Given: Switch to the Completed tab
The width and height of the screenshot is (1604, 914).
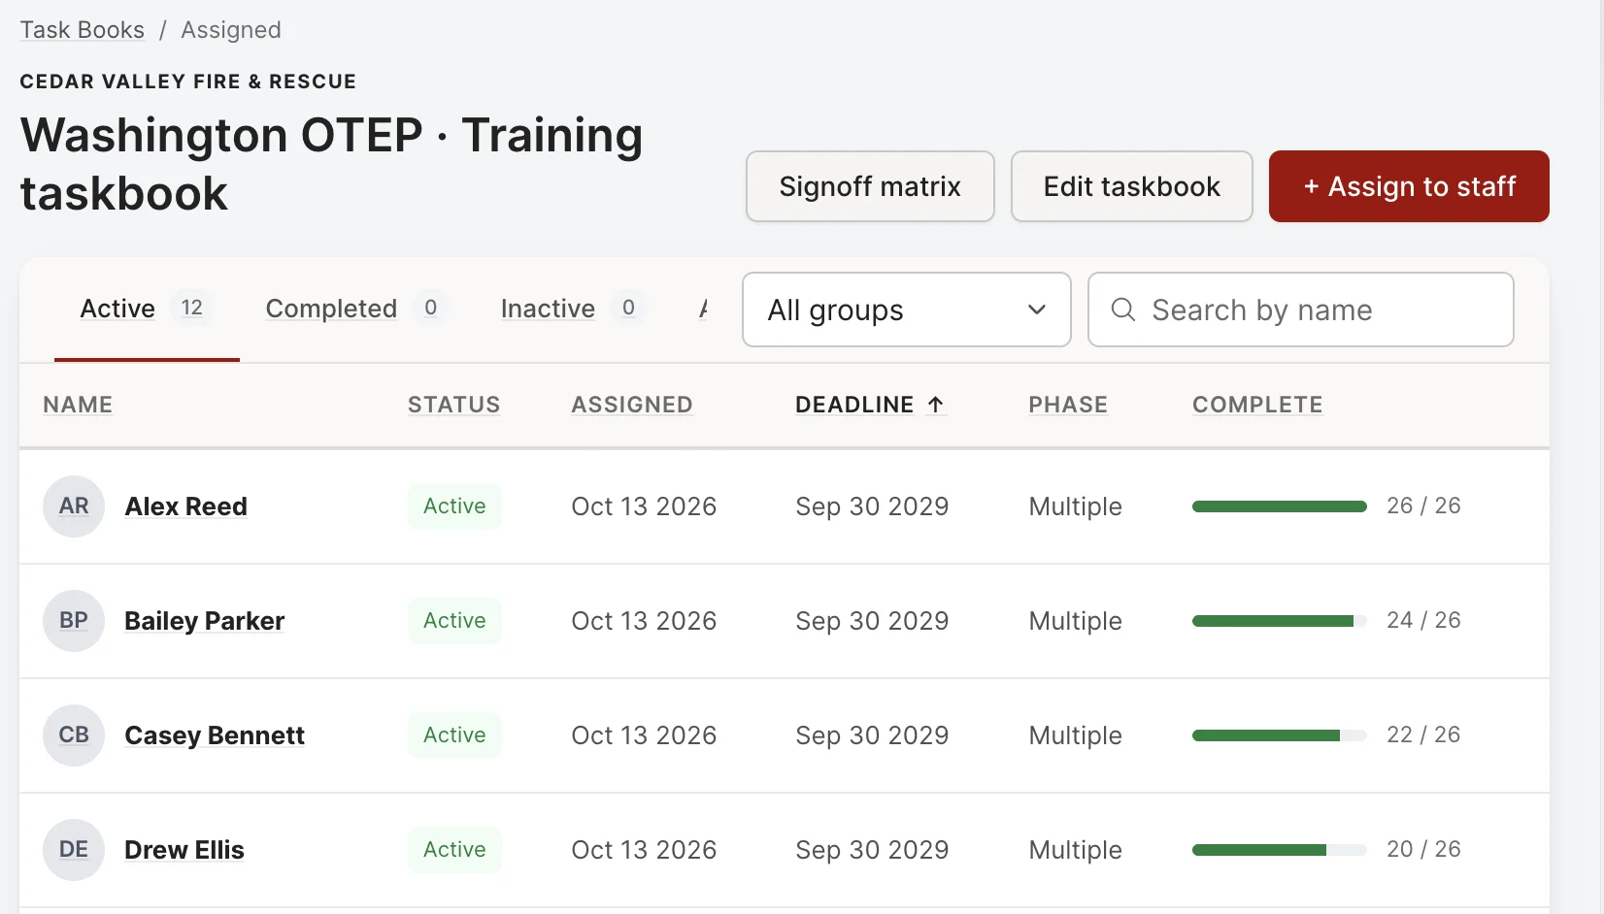Looking at the screenshot, I should click(355, 309).
